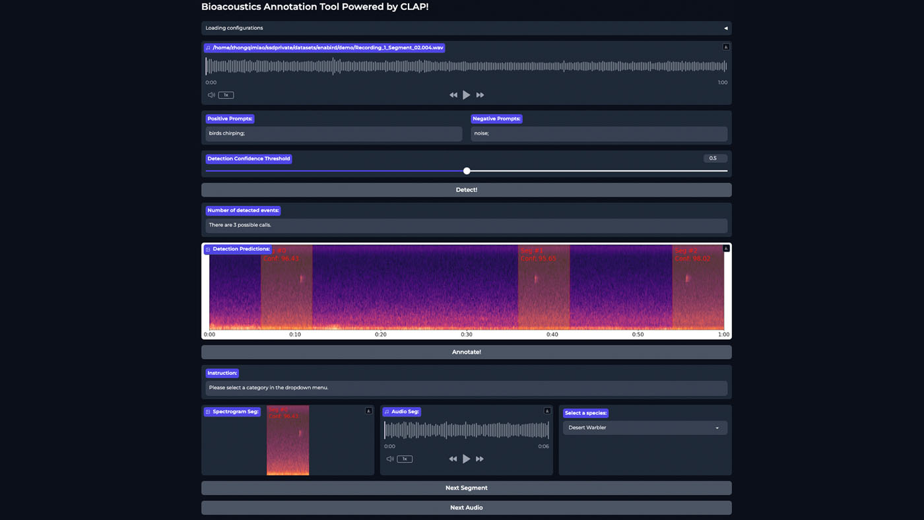924x520 pixels.
Task: Advance to the Next Audio
Action: 467,507
